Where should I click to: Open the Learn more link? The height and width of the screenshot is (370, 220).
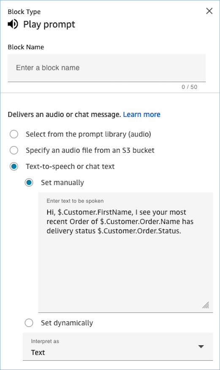click(141, 114)
